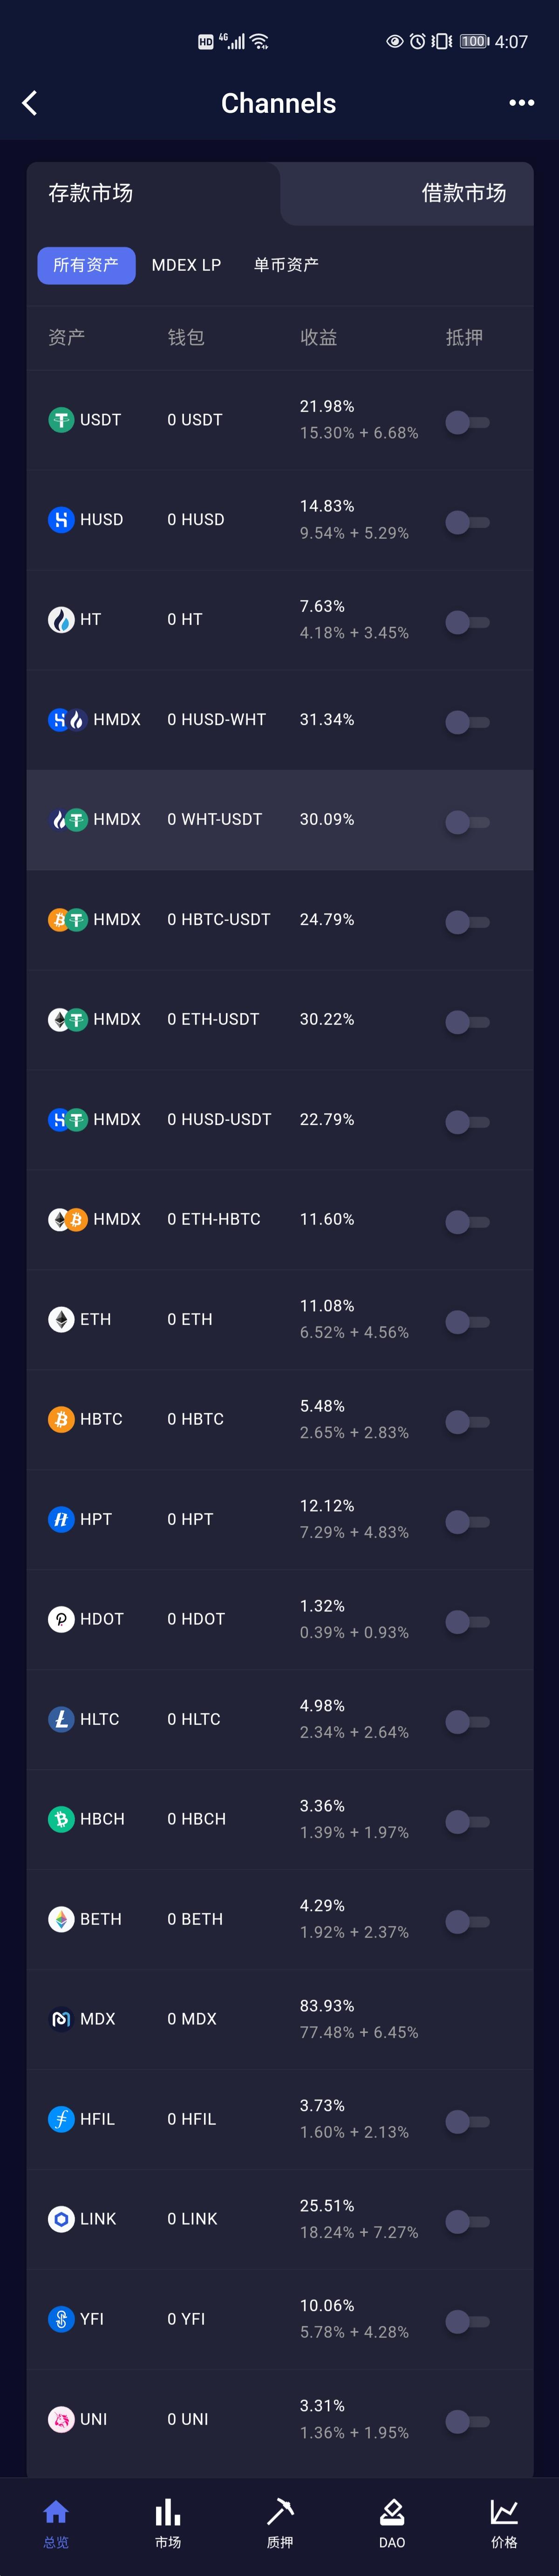
Task: Tap the 收益 column header
Action: point(318,338)
